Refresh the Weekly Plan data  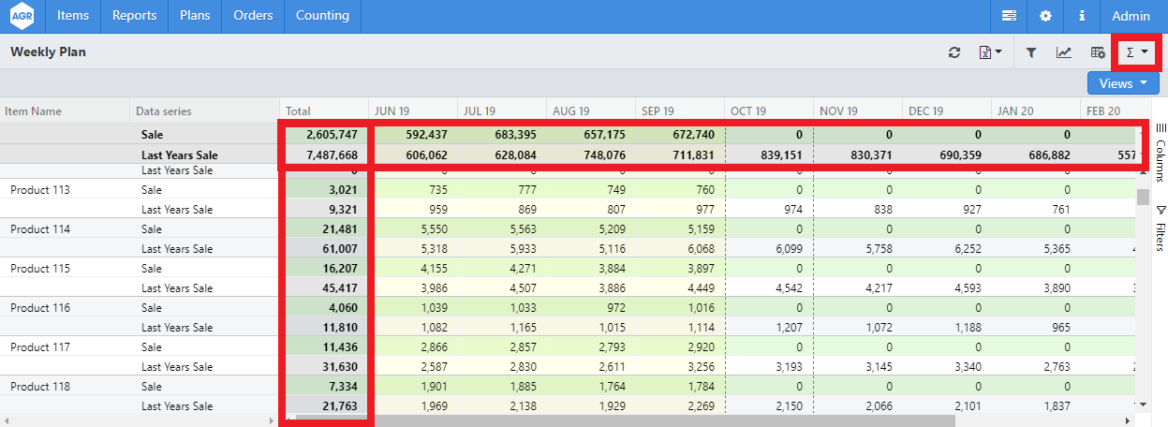[x=954, y=53]
